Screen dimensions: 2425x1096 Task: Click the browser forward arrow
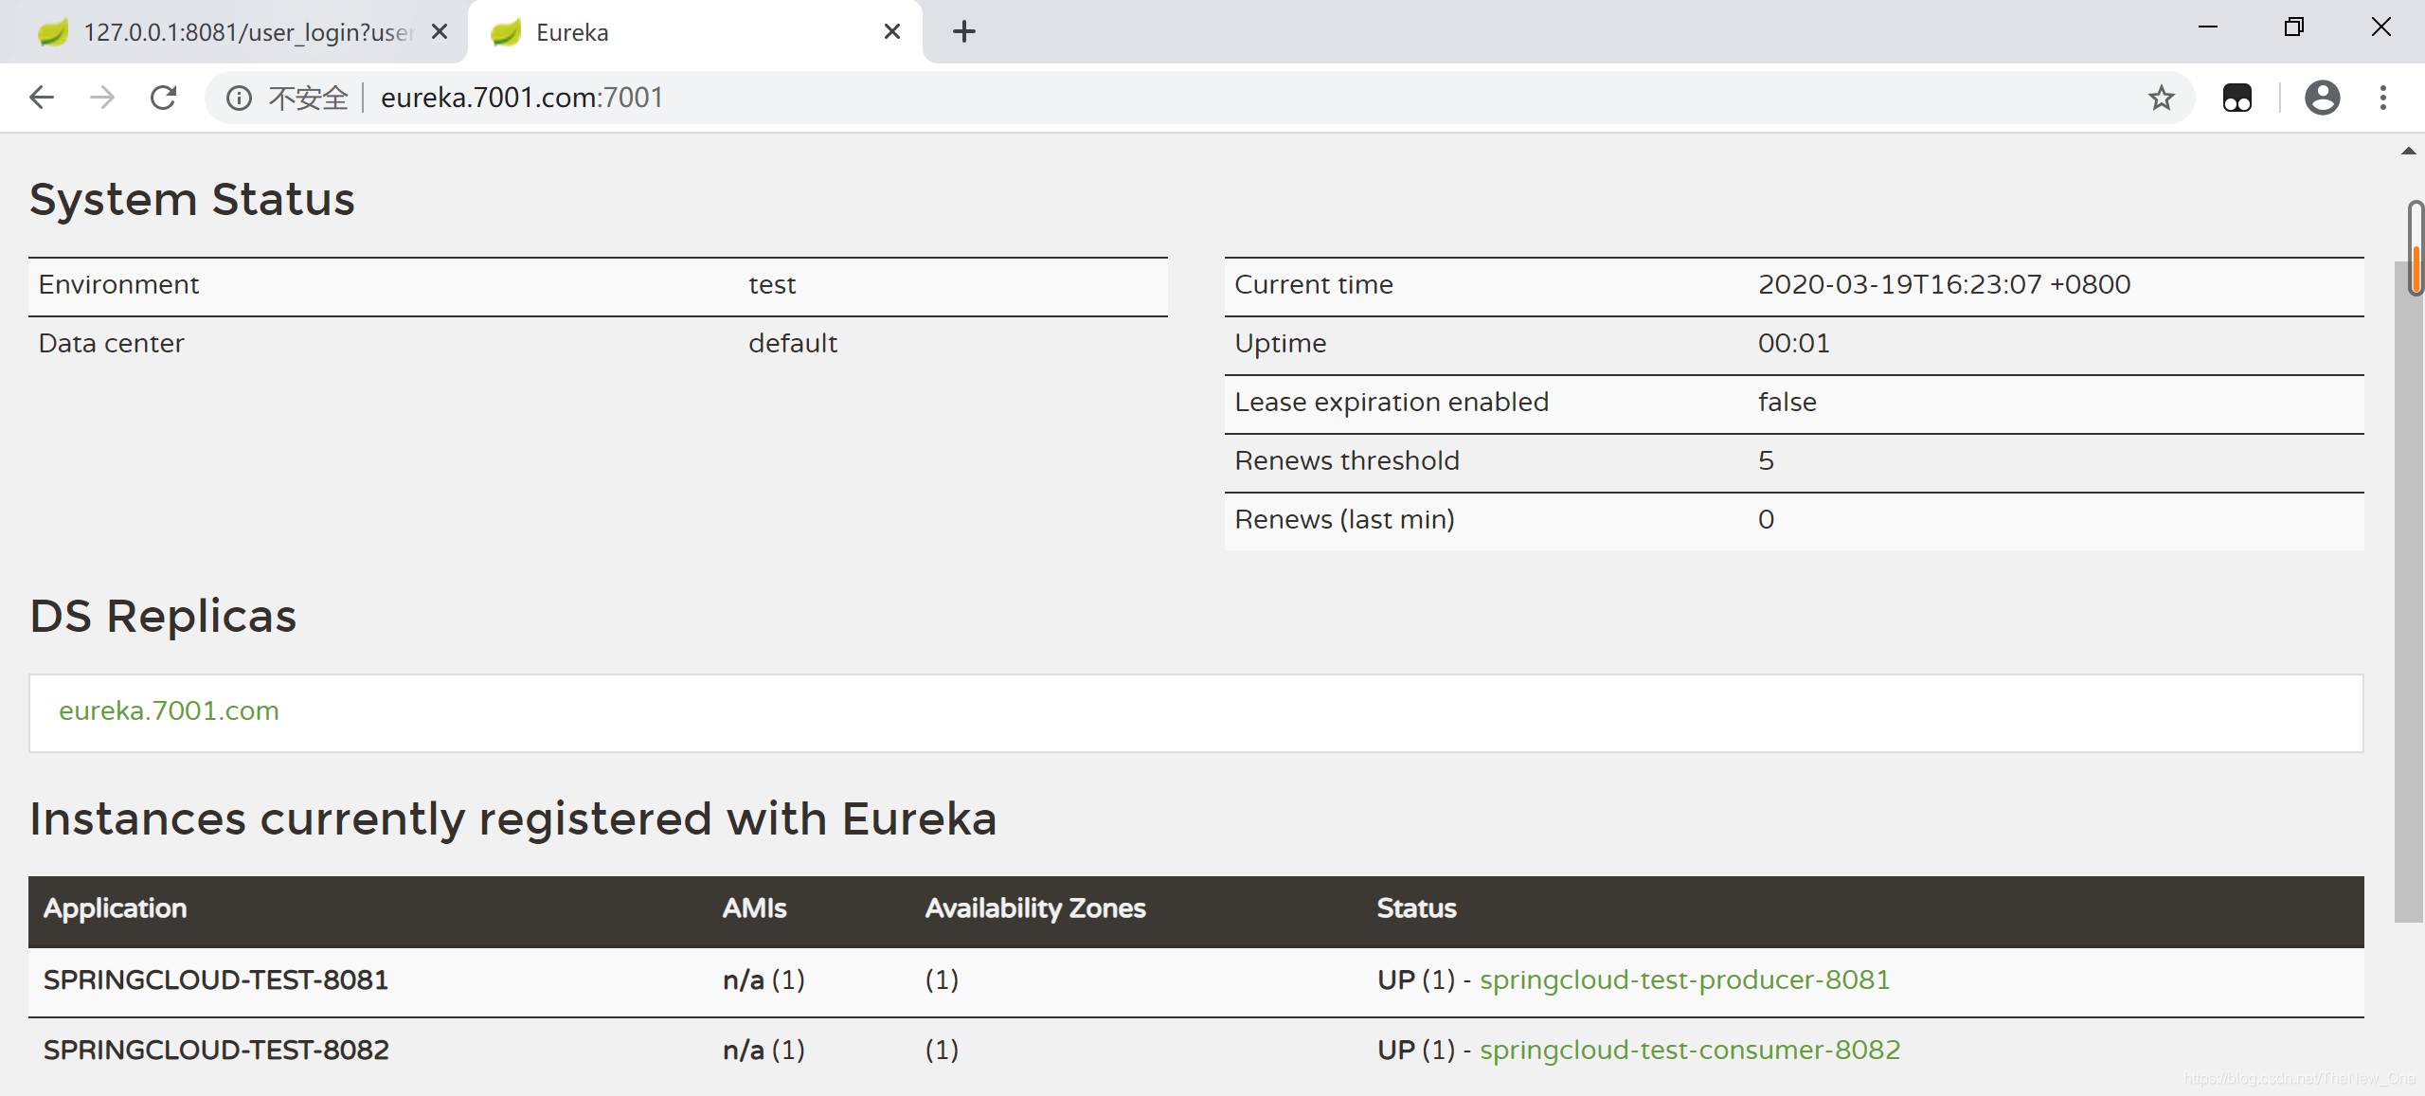point(102,98)
